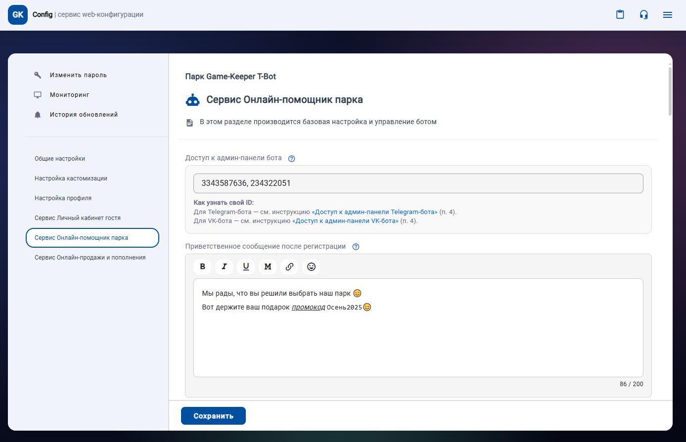Viewport: 686px width, 442px height.
Task: Open Сервис Онлайн-продажи и пополнения
Action: pos(90,258)
